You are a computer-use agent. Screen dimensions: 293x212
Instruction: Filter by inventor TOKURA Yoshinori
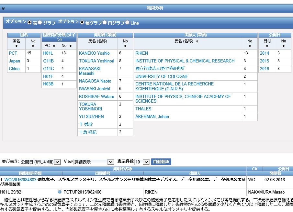tap(96, 61)
